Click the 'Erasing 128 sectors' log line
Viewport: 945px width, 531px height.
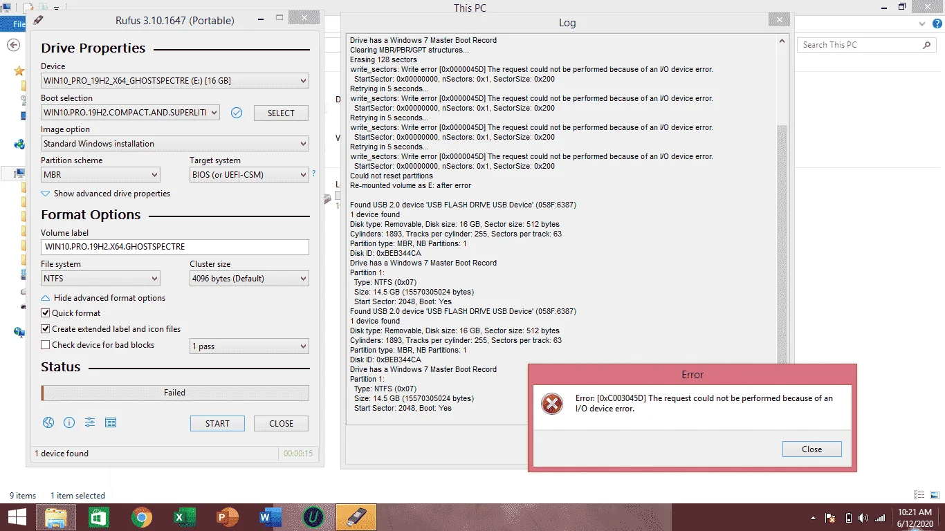pyautogui.click(x=383, y=59)
